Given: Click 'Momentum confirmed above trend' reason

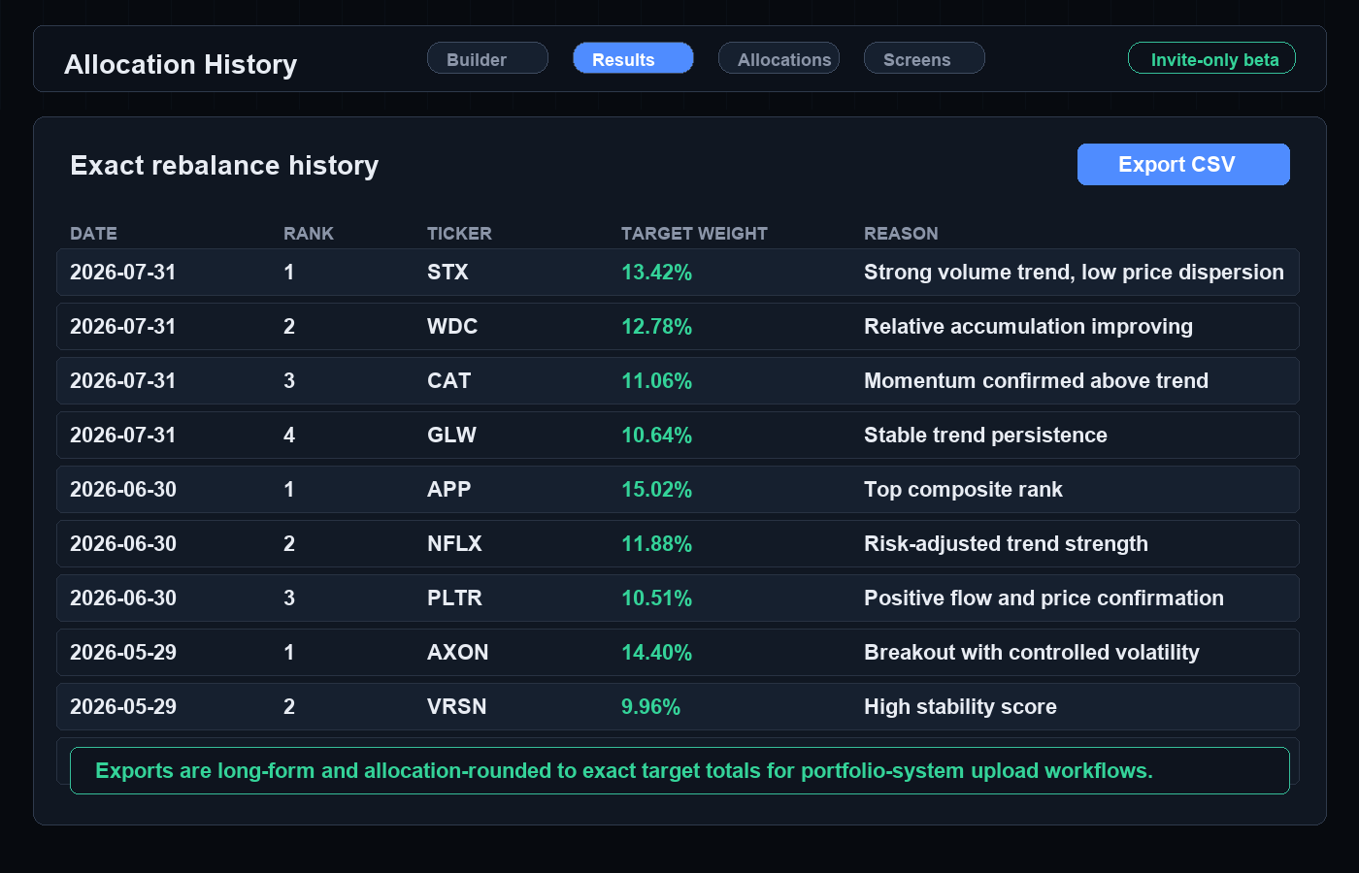Looking at the screenshot, I should point(1036,381).
